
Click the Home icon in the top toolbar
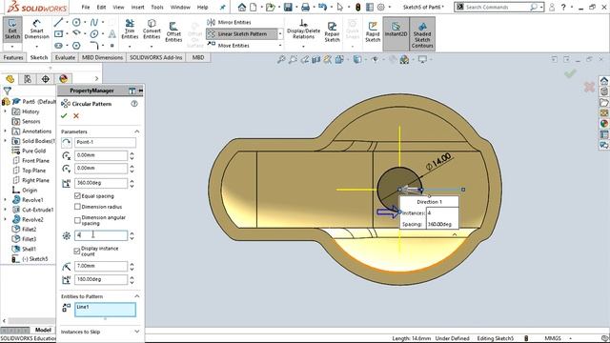click(242, 7)
